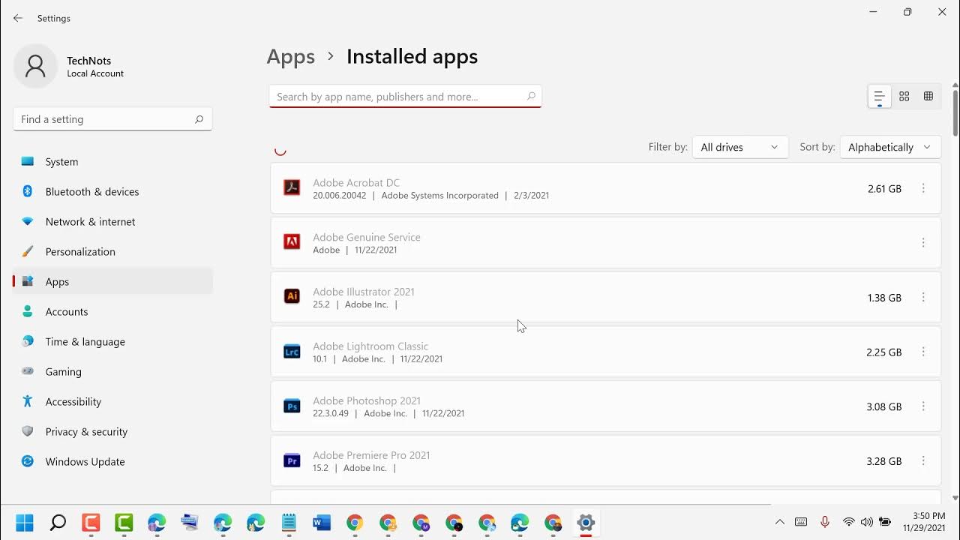Click the Adobe Premiere Pro 2021 name text
This screenshot has width=960, height=540.
(371, 455)
